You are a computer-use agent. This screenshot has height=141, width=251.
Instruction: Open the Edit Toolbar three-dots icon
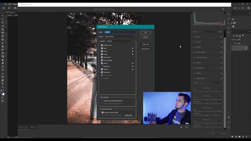click(x=3, y=87)
